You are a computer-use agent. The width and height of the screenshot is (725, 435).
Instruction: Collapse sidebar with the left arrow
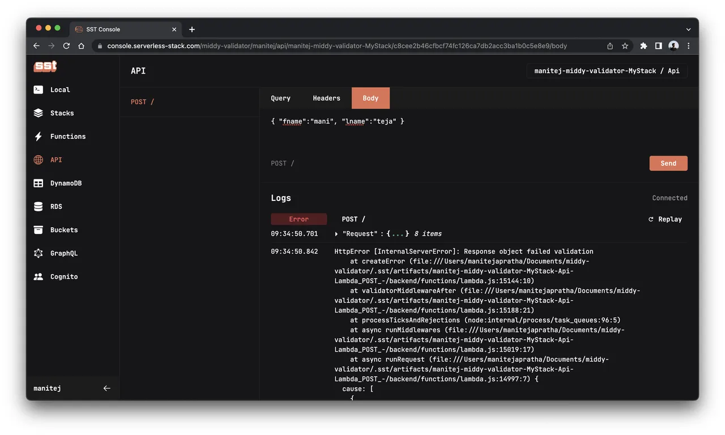coord(106,389)
